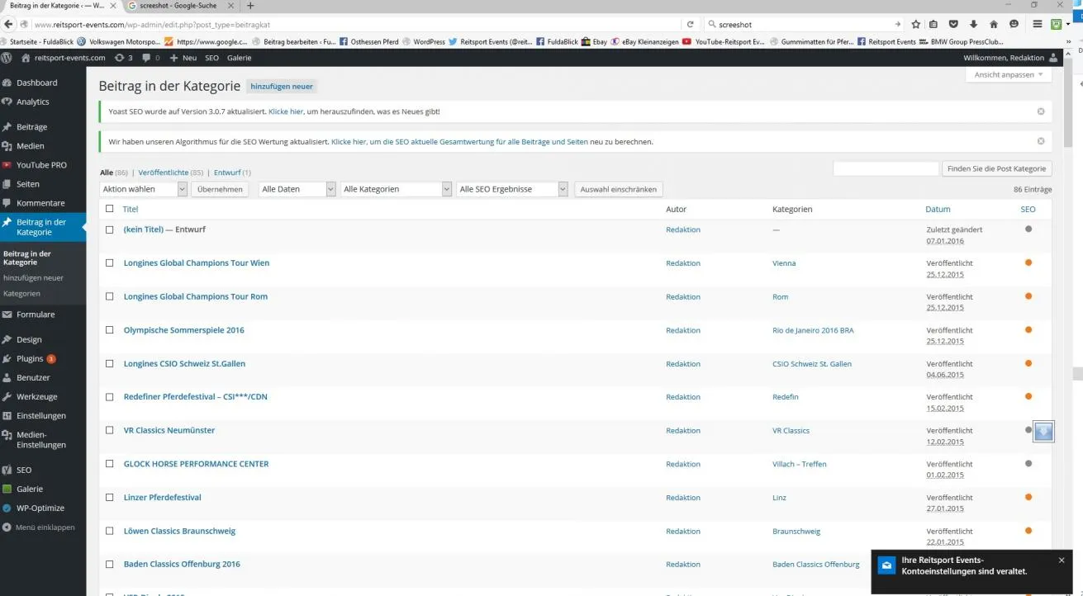The width and height of the screenshot is (1083, 596).
Task: Open the Neu menu in admin bar
Action: click(x=183, y=58)
